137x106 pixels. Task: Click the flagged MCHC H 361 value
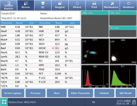coord(55,48)
